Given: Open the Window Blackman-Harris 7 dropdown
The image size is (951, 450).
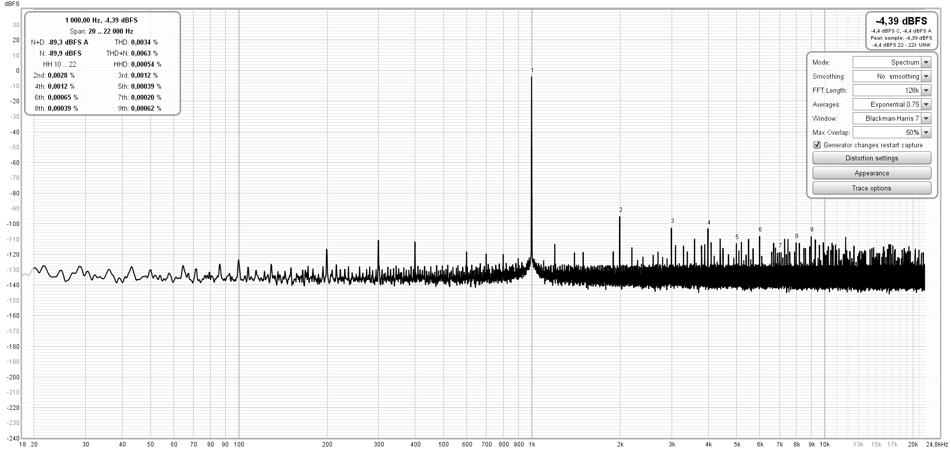Looking at the screenshot, I should coord(891,119).
